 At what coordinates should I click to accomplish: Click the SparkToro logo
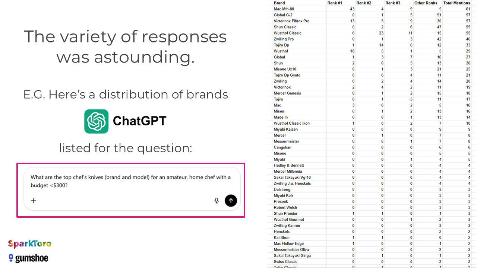(x=30, y=244)
